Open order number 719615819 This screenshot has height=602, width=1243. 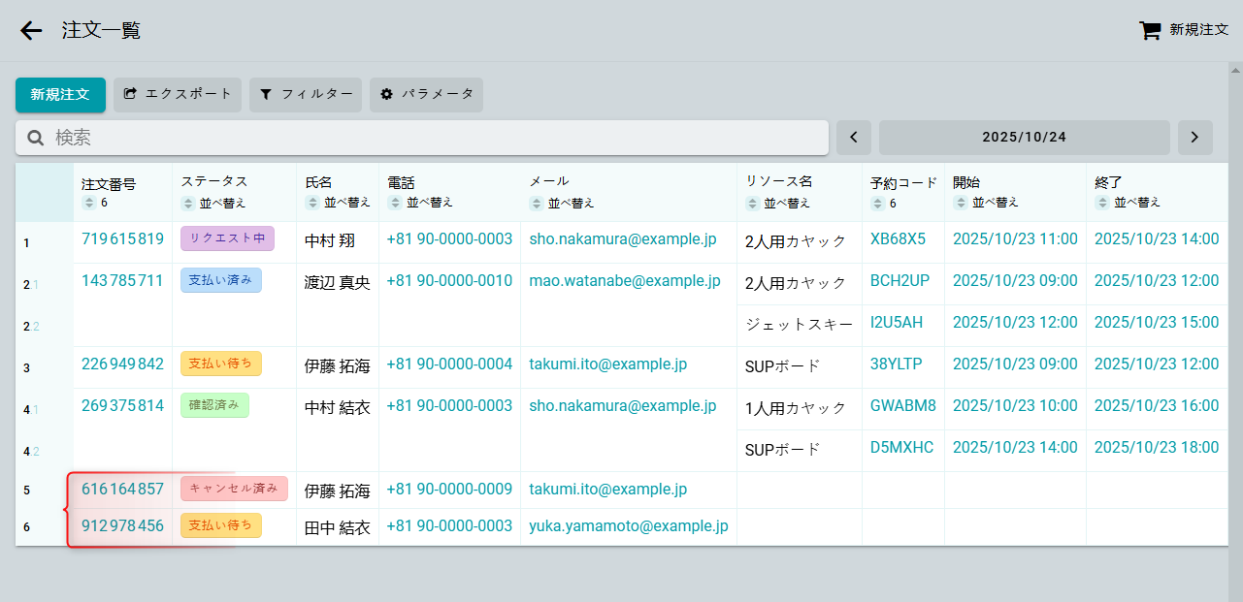click(x=122, y=238)
